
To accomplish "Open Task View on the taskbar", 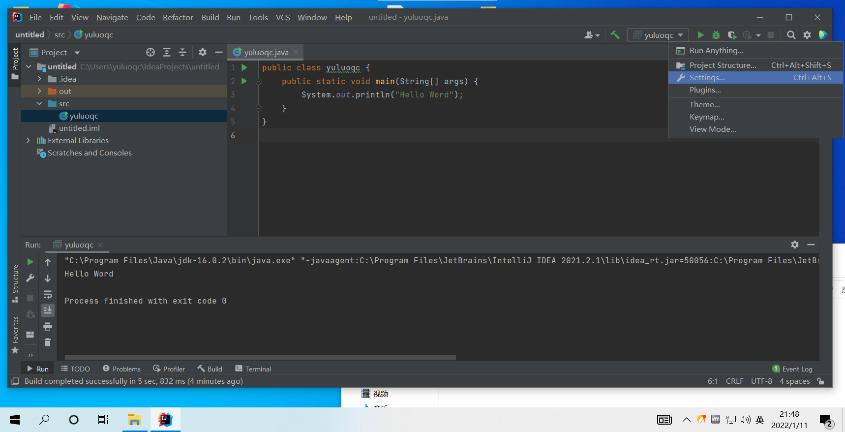I will coord(103,420).
